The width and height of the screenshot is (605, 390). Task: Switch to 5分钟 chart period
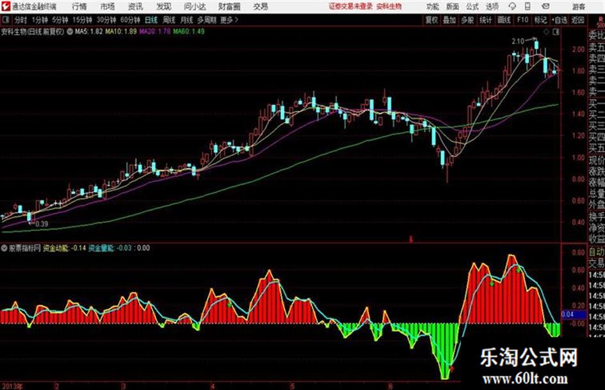click(x=60, y=20)
